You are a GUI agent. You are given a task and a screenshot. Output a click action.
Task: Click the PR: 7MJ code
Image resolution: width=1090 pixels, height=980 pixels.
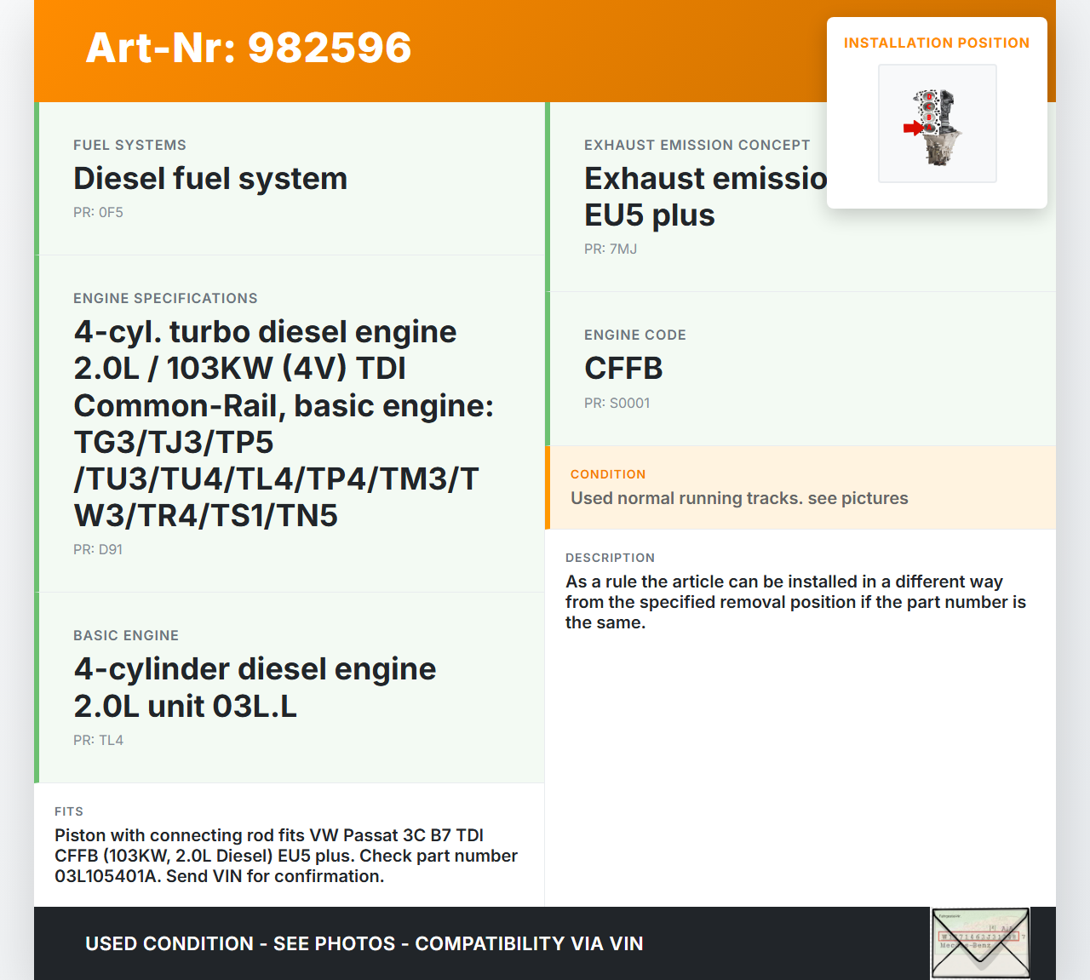pos(611,249)
